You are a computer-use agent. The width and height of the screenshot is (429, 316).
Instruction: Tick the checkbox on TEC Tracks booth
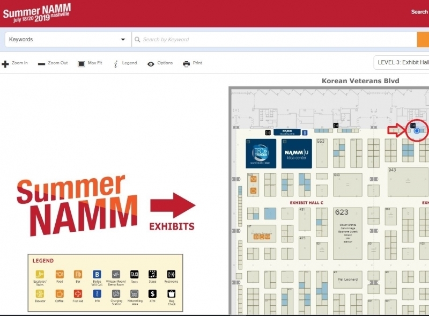[248, 142]
